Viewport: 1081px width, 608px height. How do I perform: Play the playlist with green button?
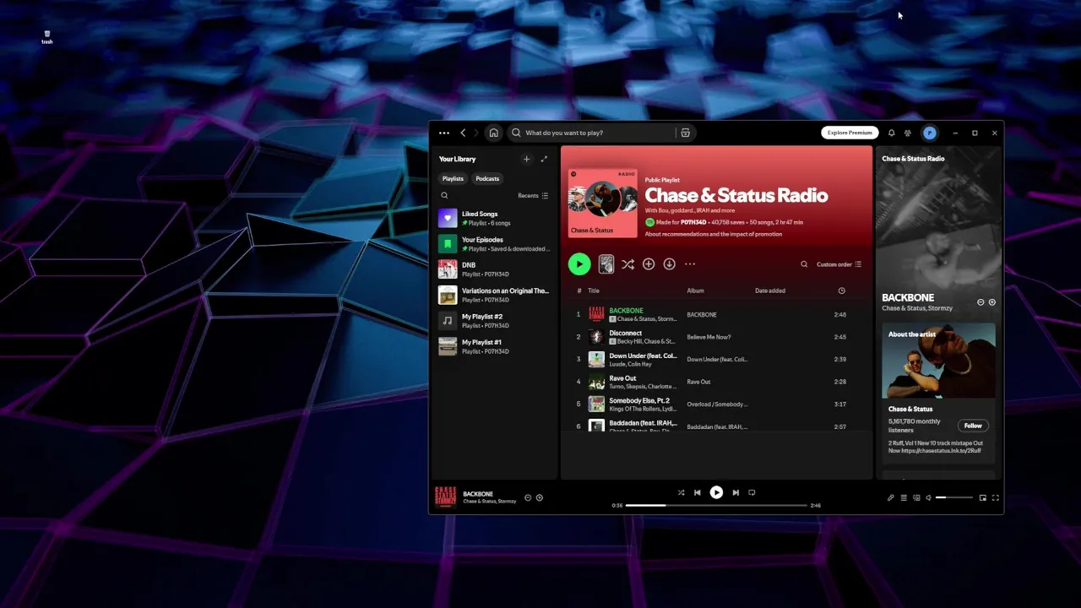click(x=579, y=264)
